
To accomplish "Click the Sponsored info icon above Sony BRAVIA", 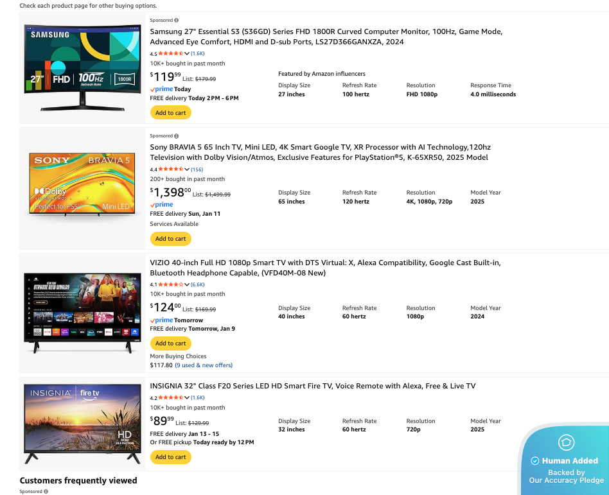I will click(177, 136).
